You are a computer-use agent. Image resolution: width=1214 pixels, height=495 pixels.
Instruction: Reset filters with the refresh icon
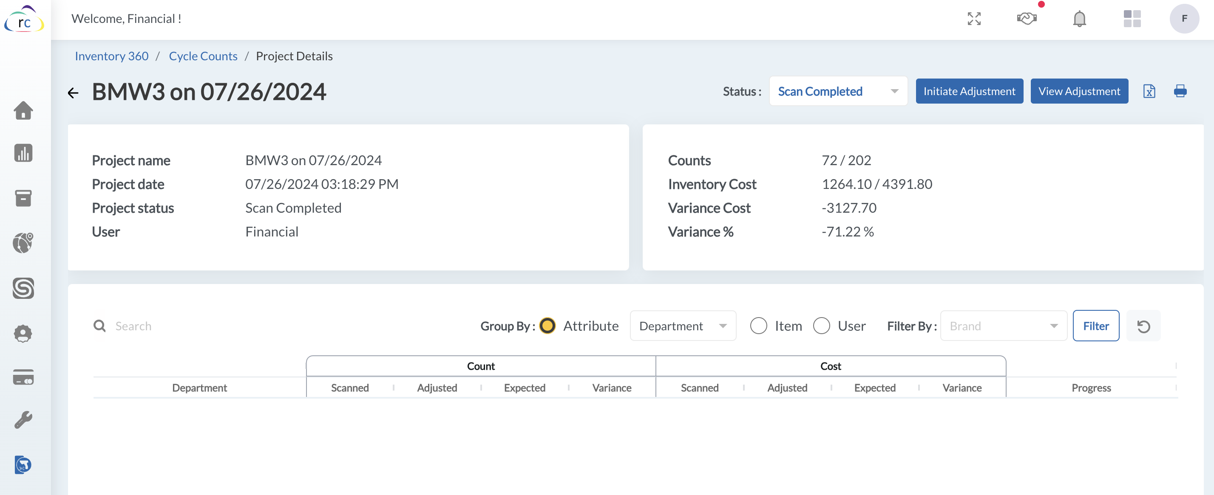(x=1143, y=326)
